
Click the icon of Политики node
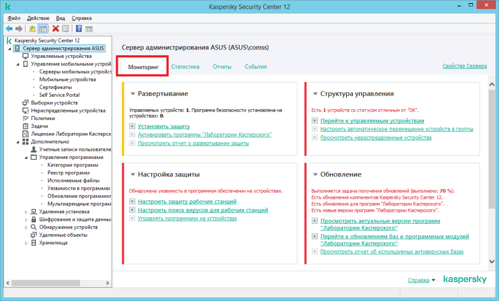click(x=25, y=118)
